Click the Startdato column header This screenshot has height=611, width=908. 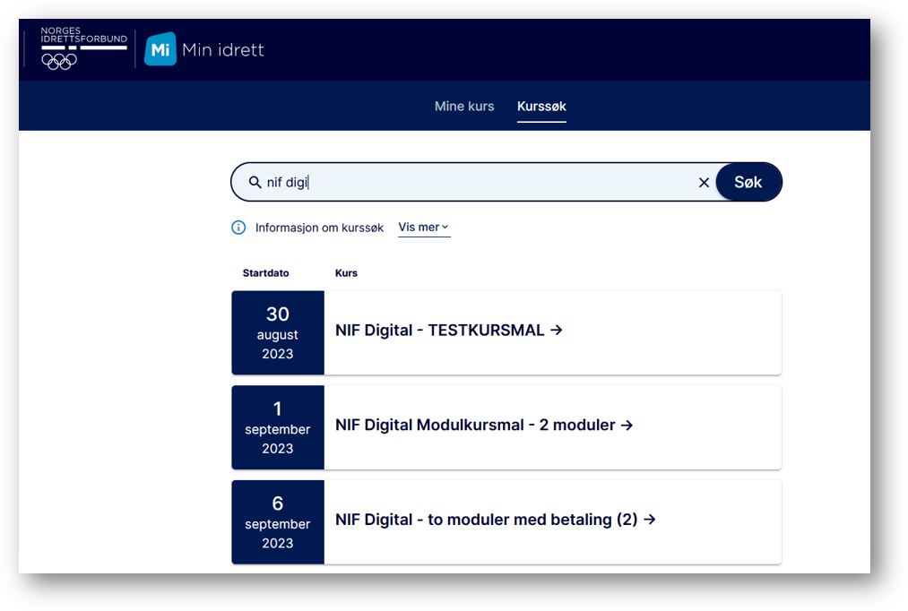pyautogui.click(x=266, y=273)
